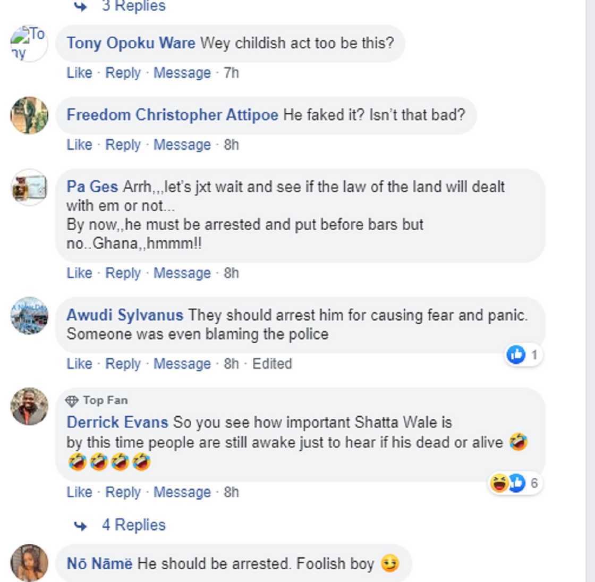Click the 7h timestamp on Tony's comment
595x582 pixels.
[232, 73]
